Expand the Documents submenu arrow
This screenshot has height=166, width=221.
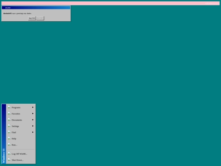pos(33,120)
